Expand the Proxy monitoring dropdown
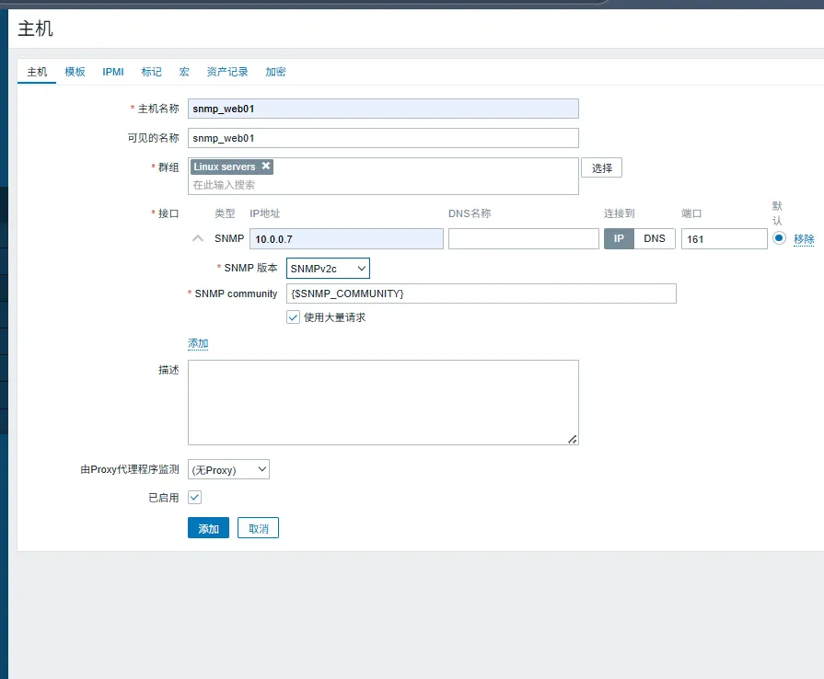The image size is (824, 679). click(x=228, y=469)
